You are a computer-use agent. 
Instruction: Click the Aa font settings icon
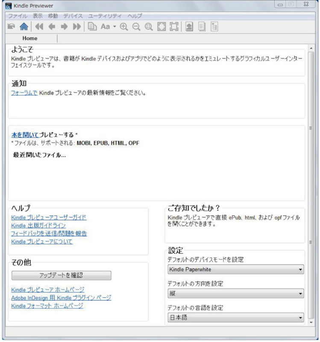(105, 27)
